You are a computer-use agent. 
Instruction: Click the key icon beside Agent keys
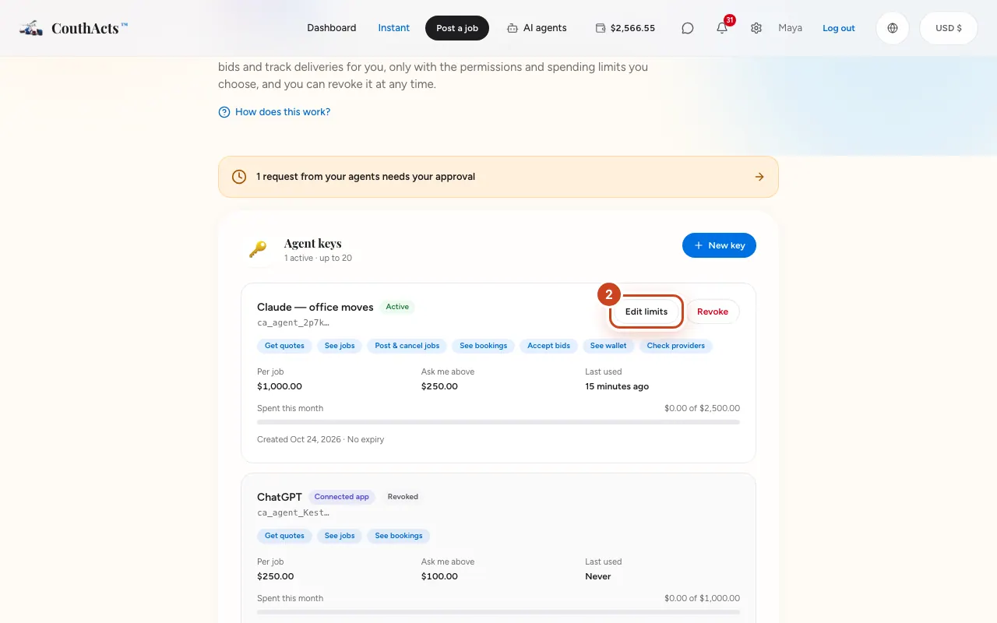pos(258,249)
